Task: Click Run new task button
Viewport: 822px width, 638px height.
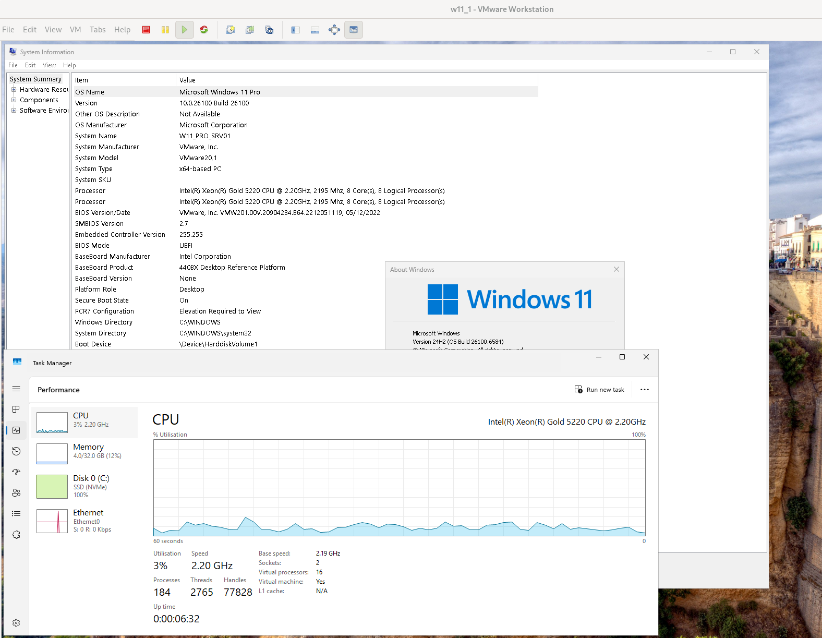Action: pos(599,390)
